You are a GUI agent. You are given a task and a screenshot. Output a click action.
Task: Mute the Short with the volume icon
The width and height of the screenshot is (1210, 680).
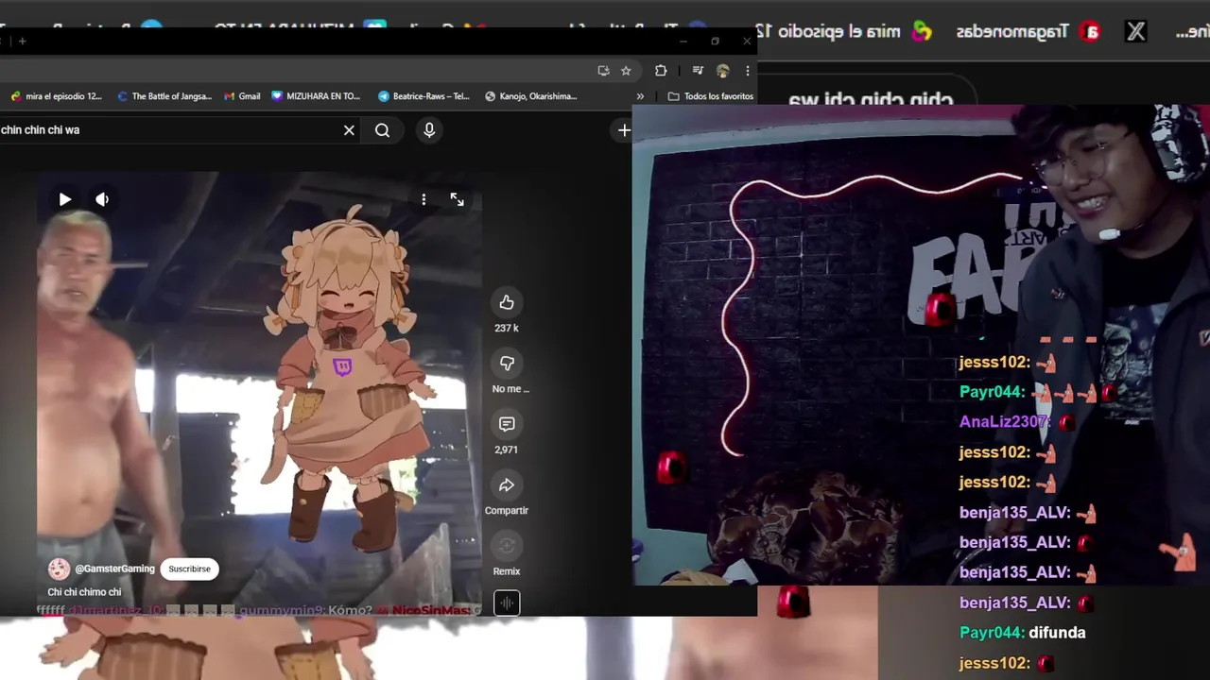tap(102, 199)
